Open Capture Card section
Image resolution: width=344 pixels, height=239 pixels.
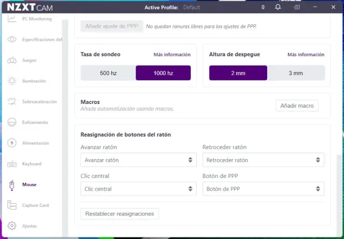(35, 205)
